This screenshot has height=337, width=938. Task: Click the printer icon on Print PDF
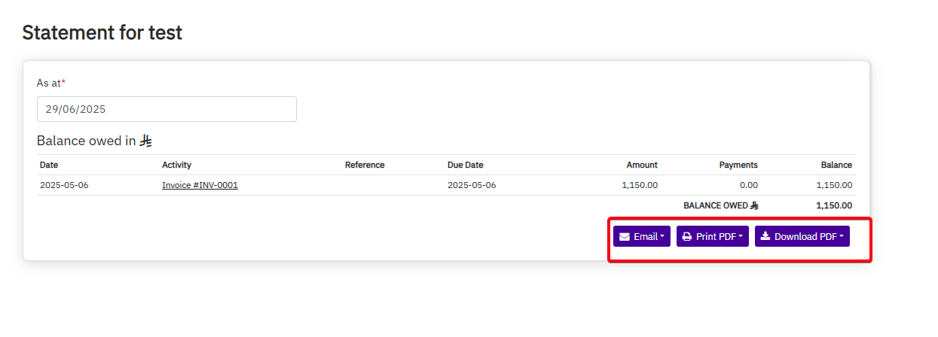687,237
